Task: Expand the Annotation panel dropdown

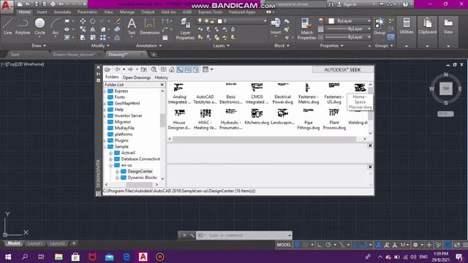Action: 148,45
